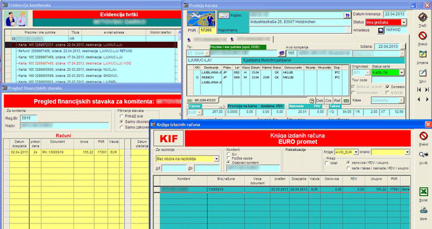
Task: Select Karta 165 3299972331 row in tree
Action: tap(91, 45)
